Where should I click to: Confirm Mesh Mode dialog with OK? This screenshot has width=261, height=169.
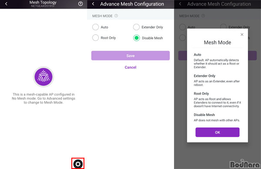pos(217,132)
